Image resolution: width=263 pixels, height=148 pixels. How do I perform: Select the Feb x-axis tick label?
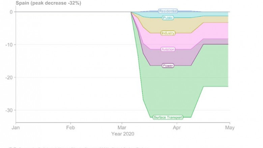click(70, 128)
